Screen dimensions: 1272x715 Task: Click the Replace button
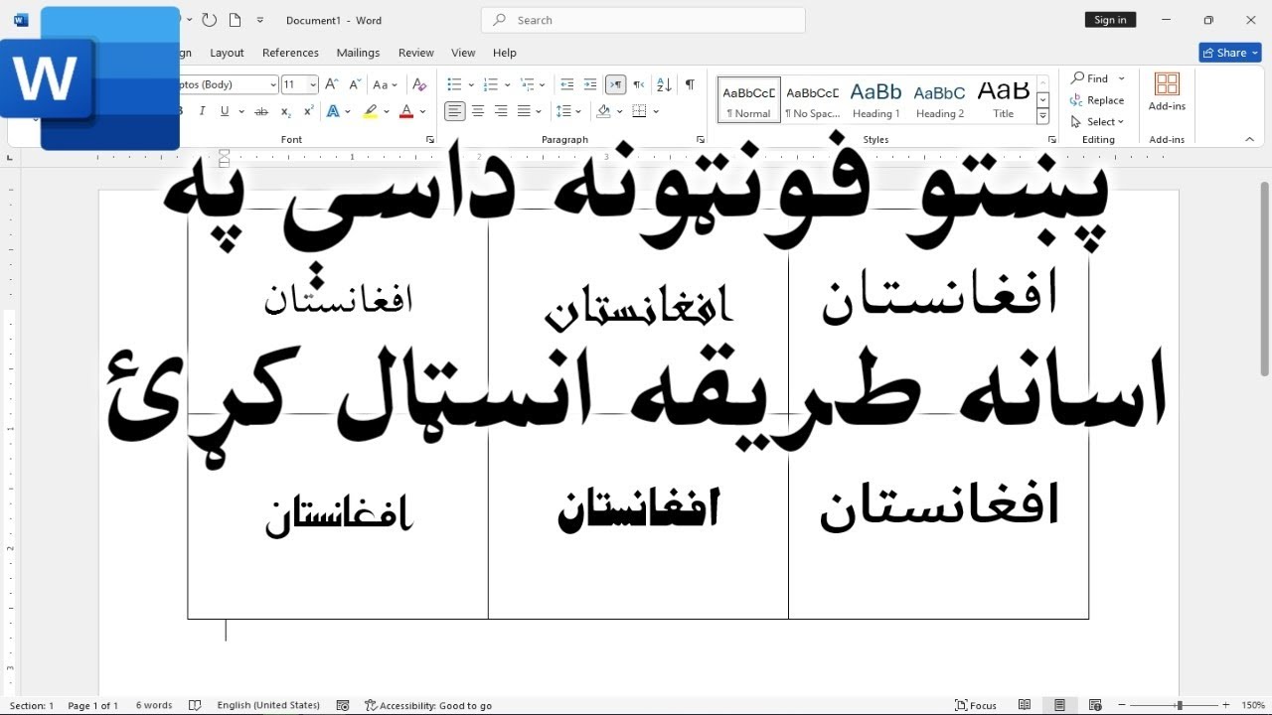[x=1097, y=100]
